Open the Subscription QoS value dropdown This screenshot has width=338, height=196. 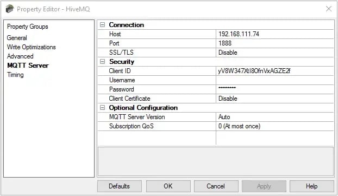coord(274,126)
